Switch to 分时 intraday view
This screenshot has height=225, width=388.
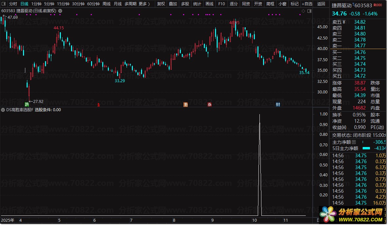click(x=13, y=4)
